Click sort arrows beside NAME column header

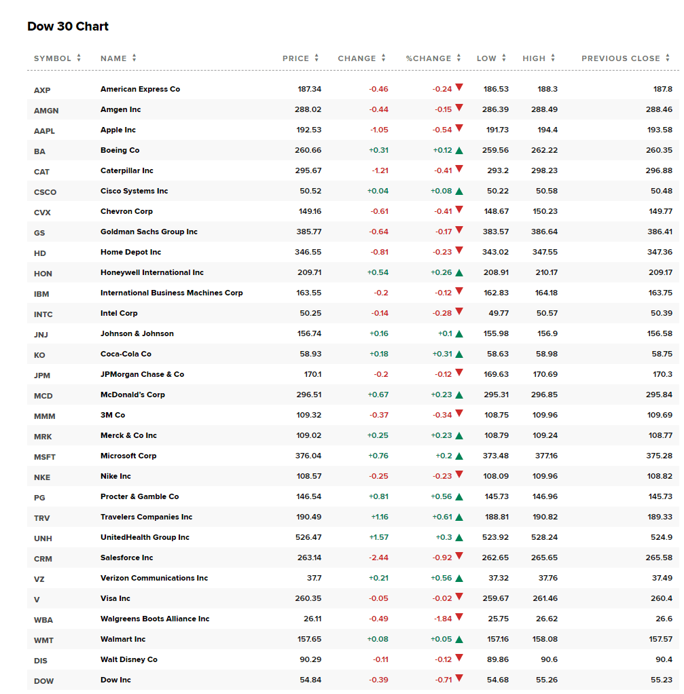(134, 58)
